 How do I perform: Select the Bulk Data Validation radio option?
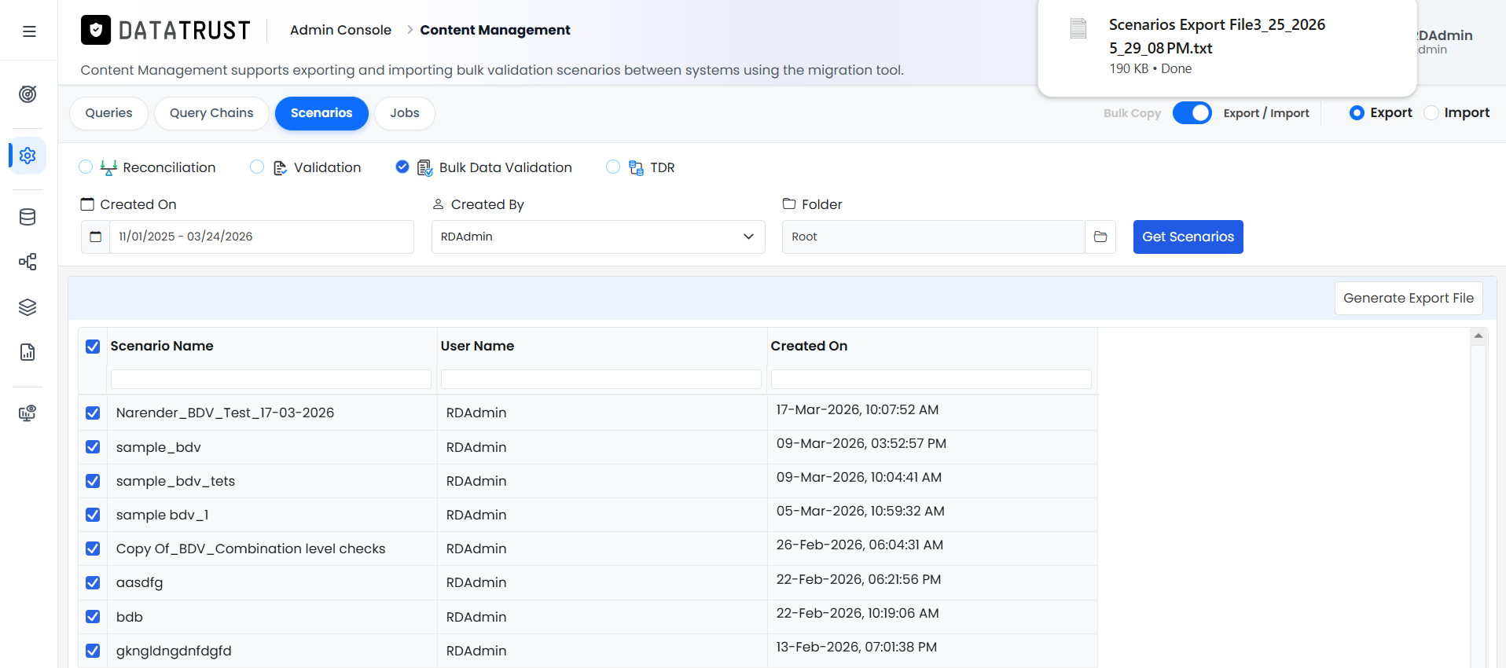[402, 167]
